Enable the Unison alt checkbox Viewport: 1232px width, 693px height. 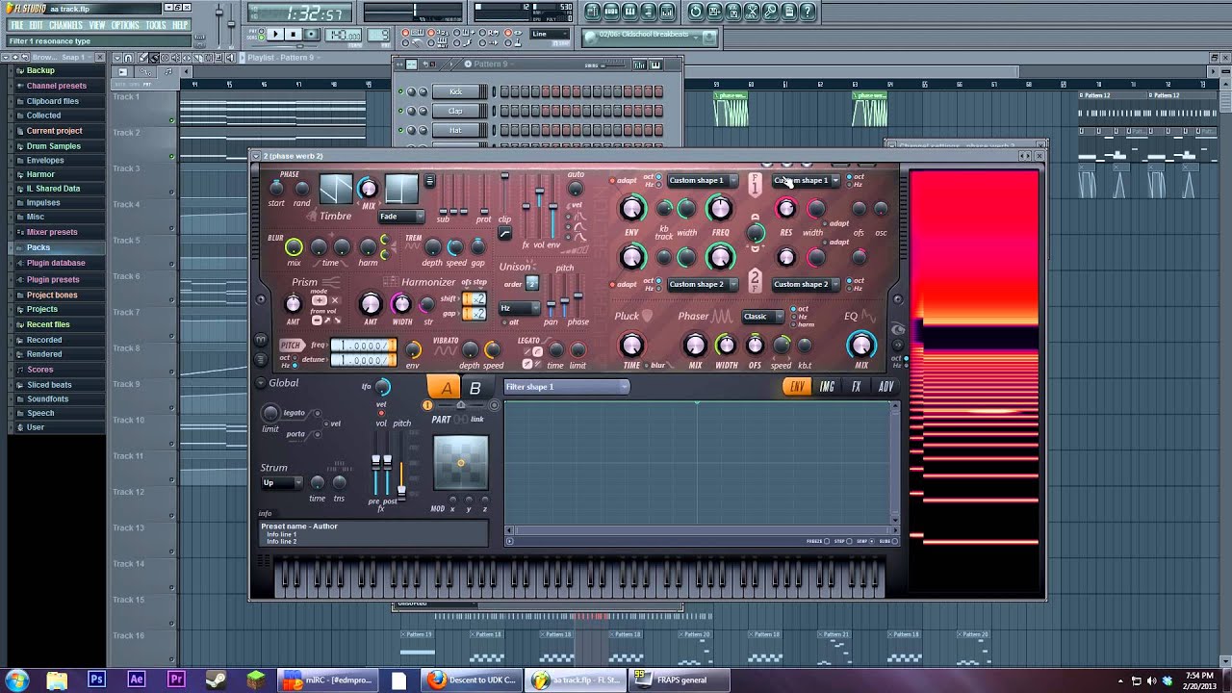point(503,322)
